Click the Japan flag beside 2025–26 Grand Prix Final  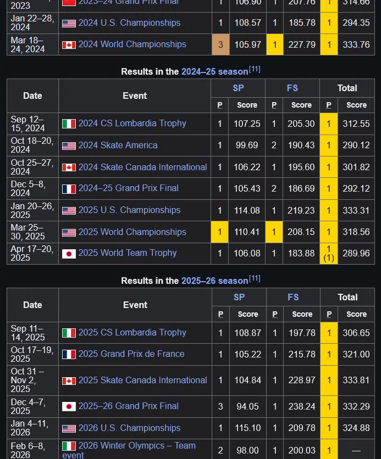coord(69,407)
